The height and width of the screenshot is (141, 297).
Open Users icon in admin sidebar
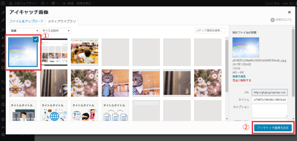(x=3, y=45)
